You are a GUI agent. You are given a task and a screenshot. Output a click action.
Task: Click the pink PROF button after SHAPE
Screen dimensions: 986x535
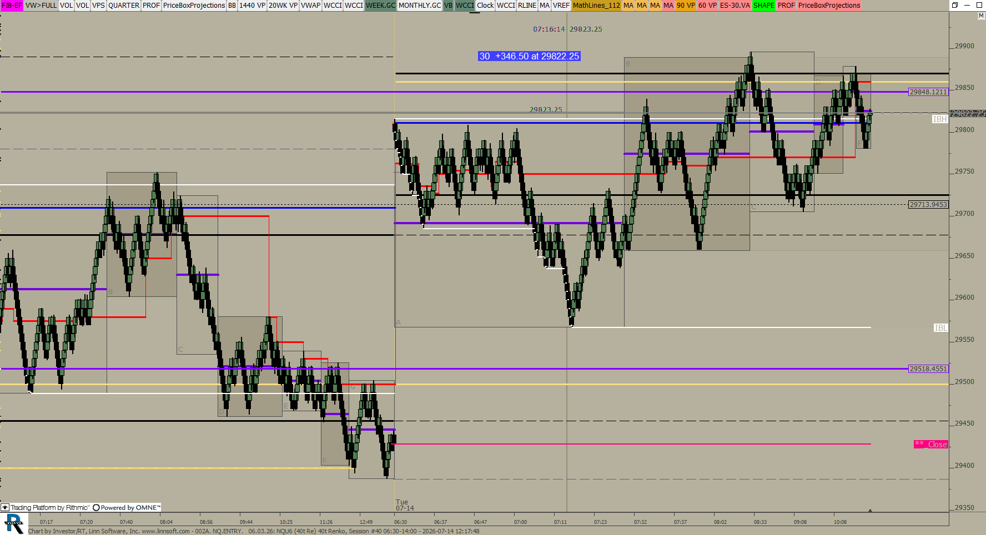coord(786,5)
